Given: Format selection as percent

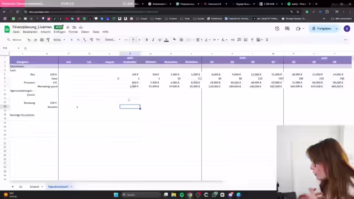Looking at the screenshot, I should [x=78, y=40].
